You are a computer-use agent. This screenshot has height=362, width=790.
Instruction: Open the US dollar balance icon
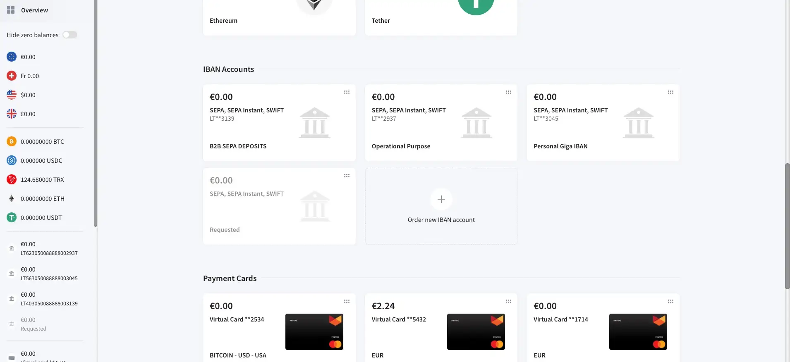(x=12, y=95)
